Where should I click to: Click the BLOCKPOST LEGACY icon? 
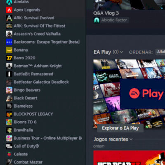pyautogui.click(x=9, y=114)
